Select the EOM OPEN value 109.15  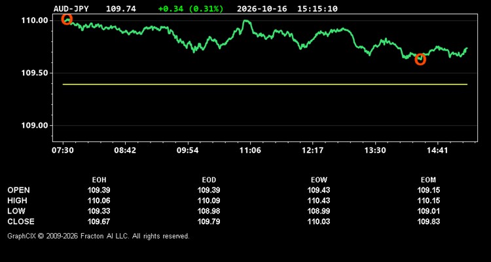(428, 190)
